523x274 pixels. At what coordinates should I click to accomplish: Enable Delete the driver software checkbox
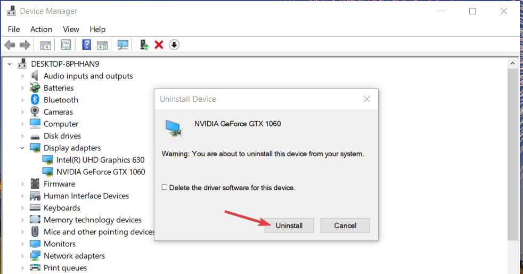coord(165,188)
